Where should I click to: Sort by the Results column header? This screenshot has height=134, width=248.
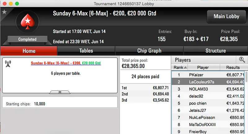tap(233, 67)
